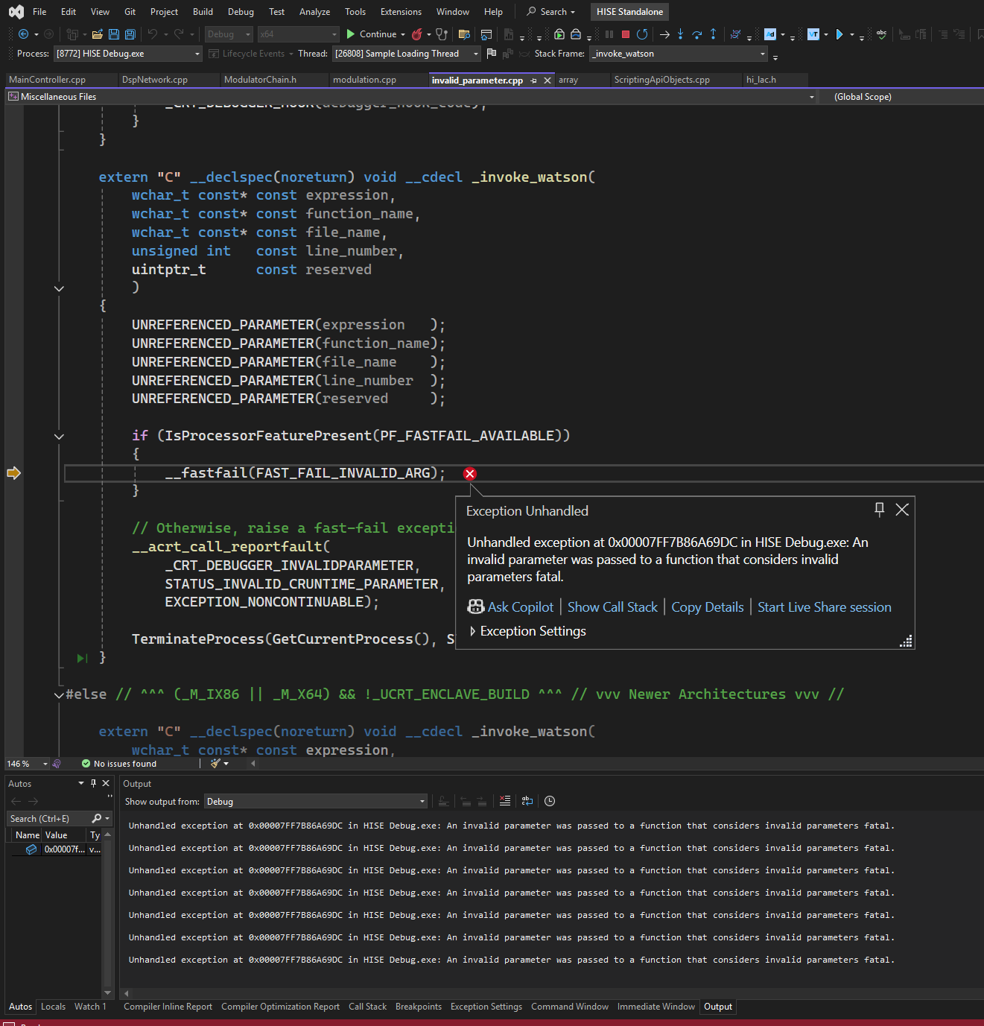Click the Output horizontal scrollbar left arrow

click(126, 993)
